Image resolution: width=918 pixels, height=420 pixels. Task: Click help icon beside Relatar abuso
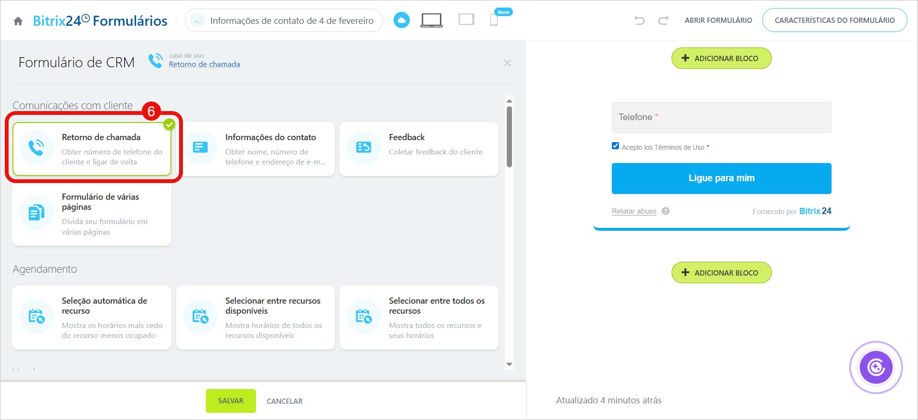(x=665, y=211)
